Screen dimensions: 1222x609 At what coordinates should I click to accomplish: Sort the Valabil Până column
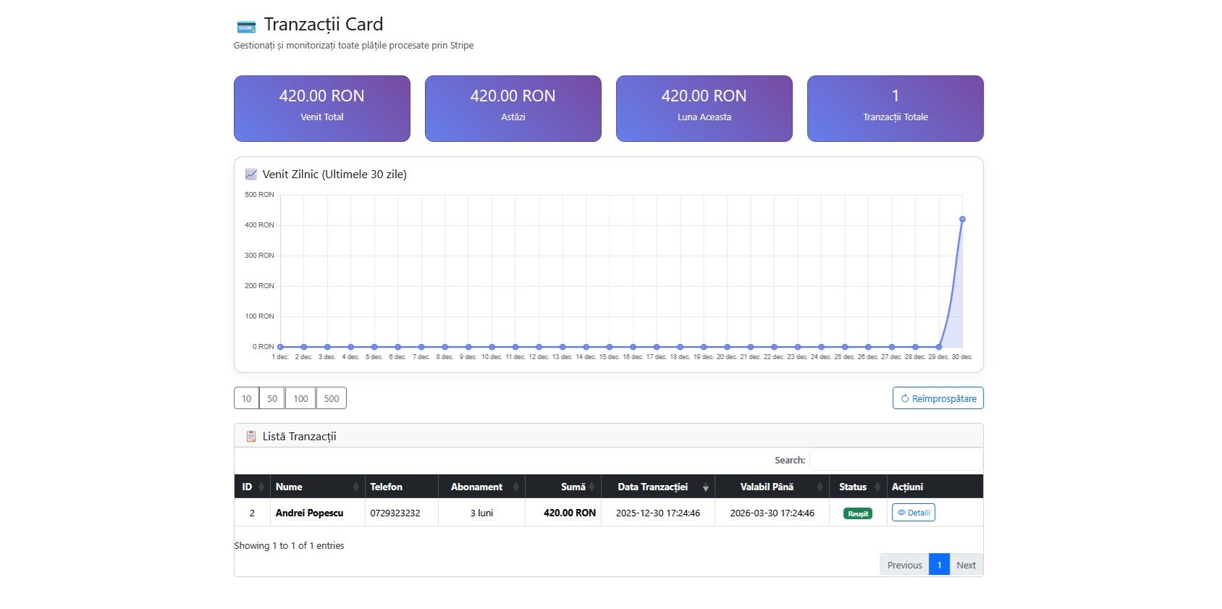click(771, 487)
